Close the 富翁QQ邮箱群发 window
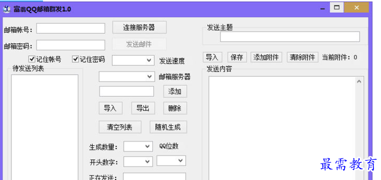The width and height of the screenshot is (381, 180). (x=356, y=7)
